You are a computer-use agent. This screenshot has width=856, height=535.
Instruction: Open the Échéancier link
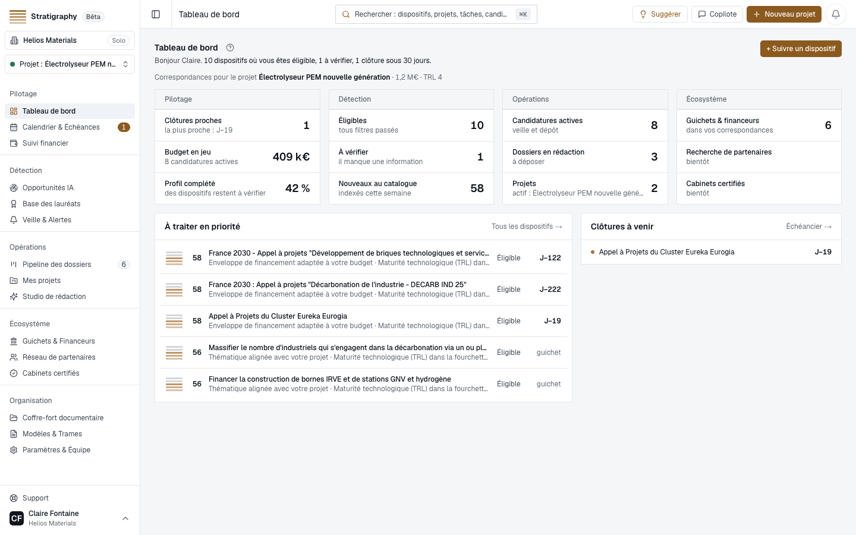(x=808, y=226)
